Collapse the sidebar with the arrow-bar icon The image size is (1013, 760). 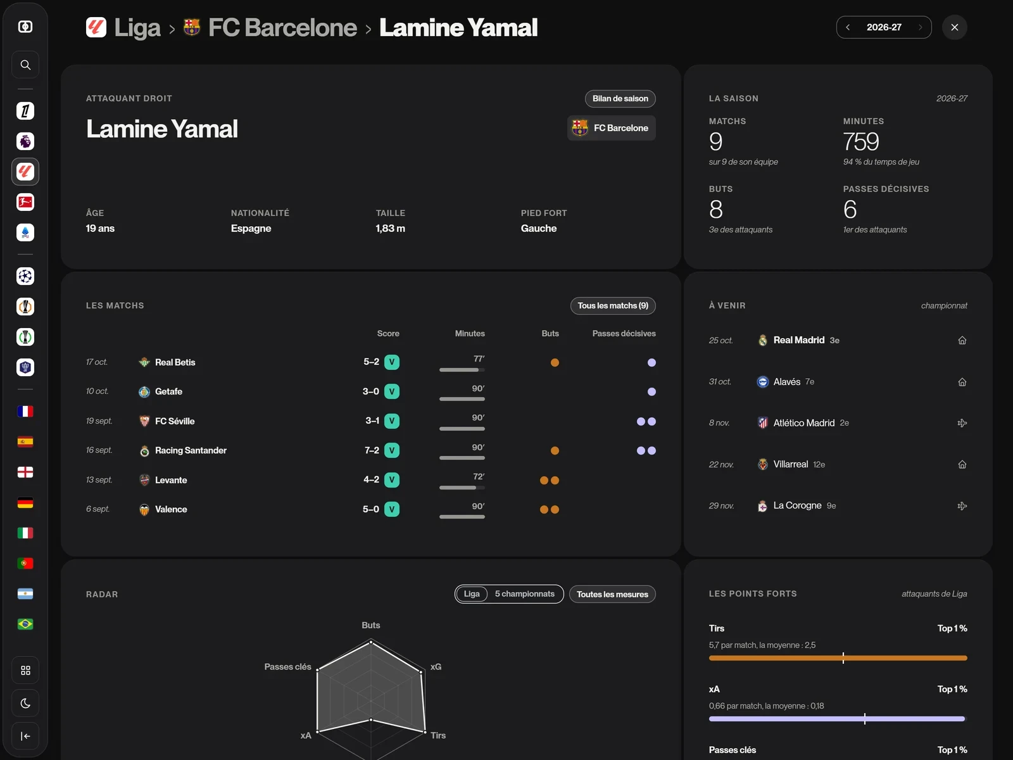pos(25,736)
